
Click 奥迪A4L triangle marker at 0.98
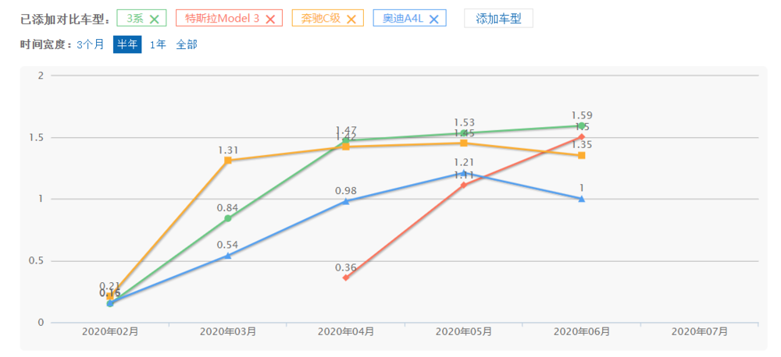click(x=346, y=201)
